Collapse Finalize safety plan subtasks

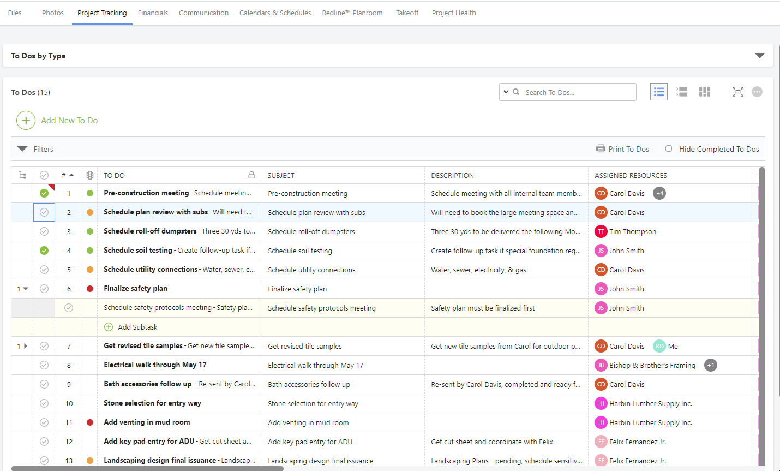[x=26, y=289]
